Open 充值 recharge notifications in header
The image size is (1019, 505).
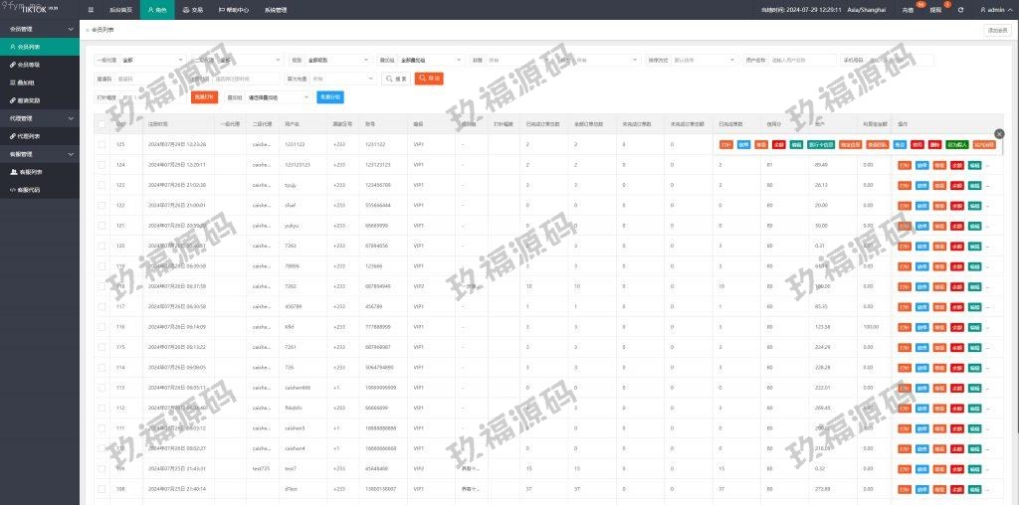click(908, 9)
